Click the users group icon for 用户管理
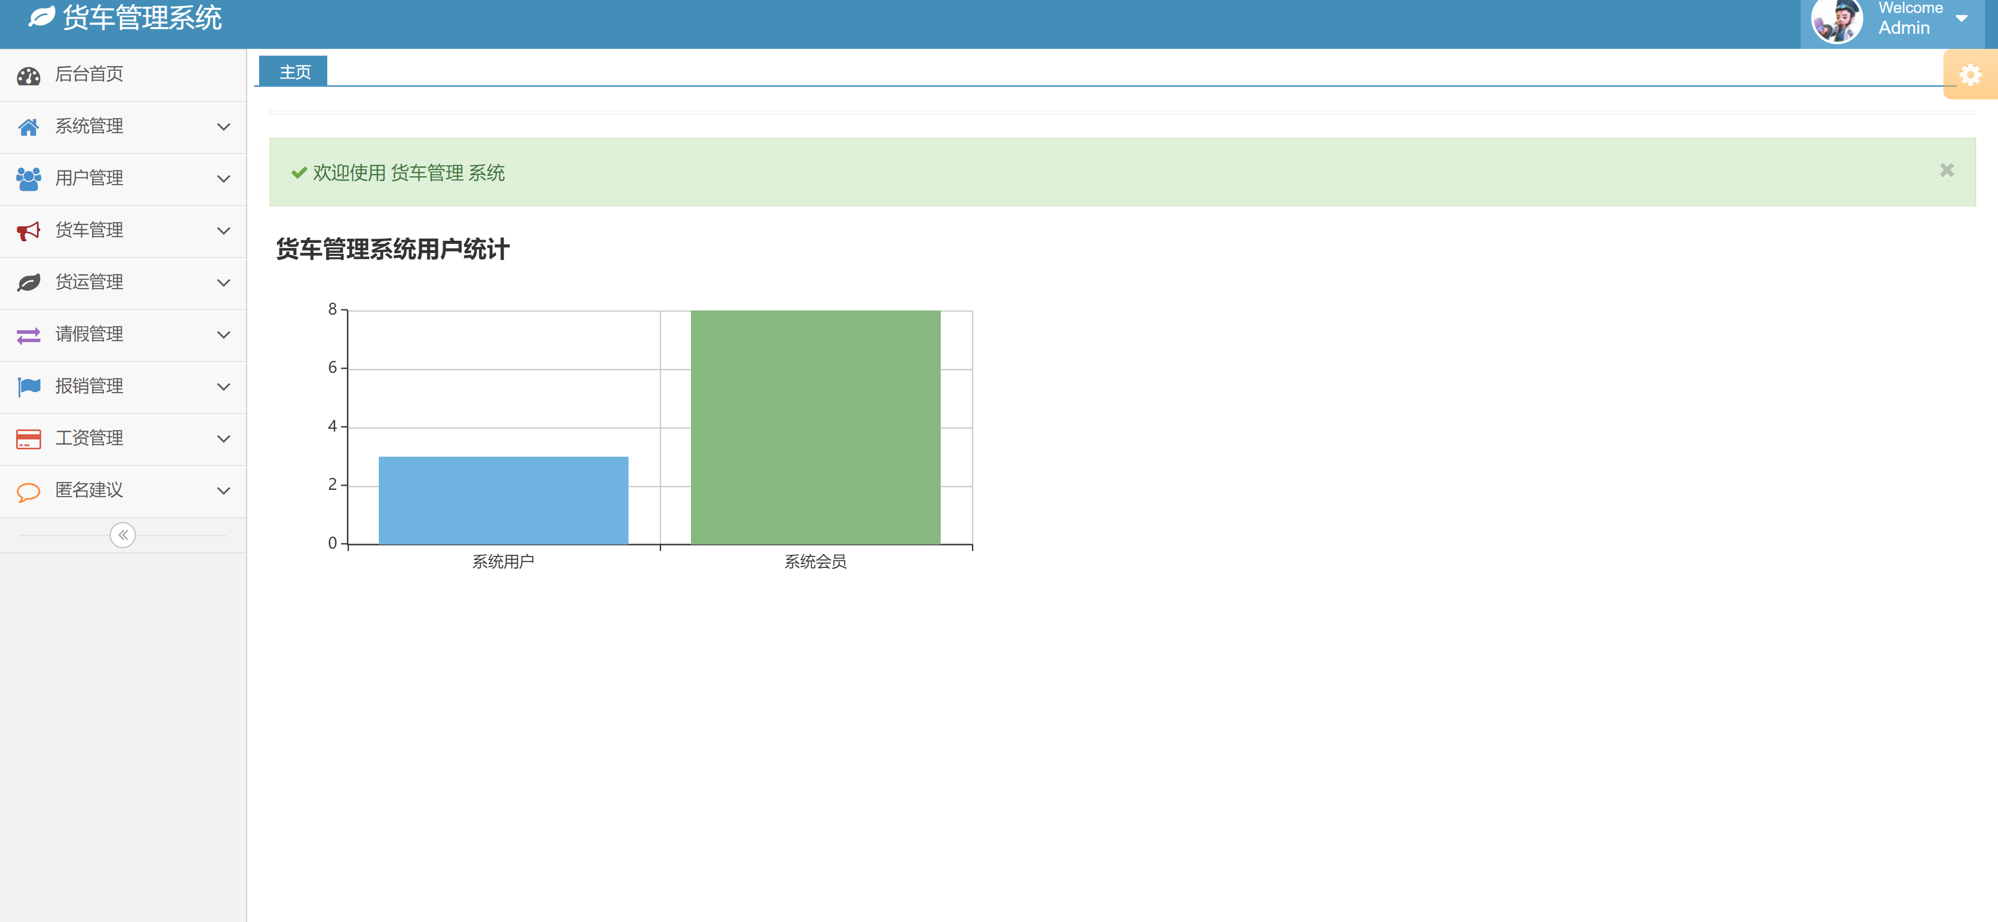Image resolution: width=1998 pixels, height=922 pixels. (x=29, y=179)
